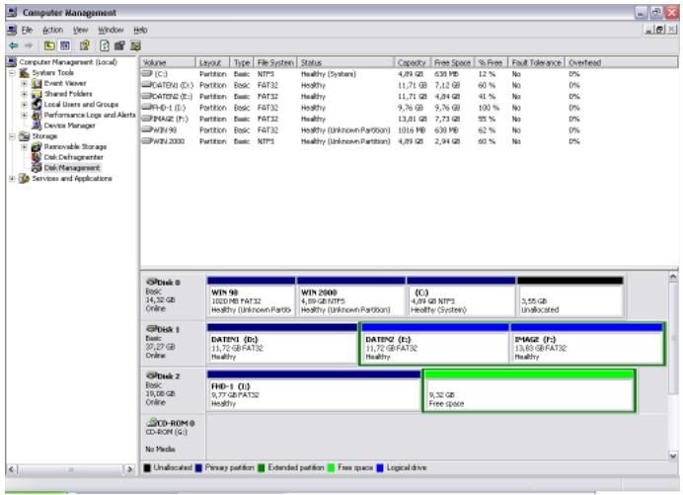This screenshot has height=495, width=683.
Task: Select the FHD-1 (I:) partition block
Action: (314, 391)
